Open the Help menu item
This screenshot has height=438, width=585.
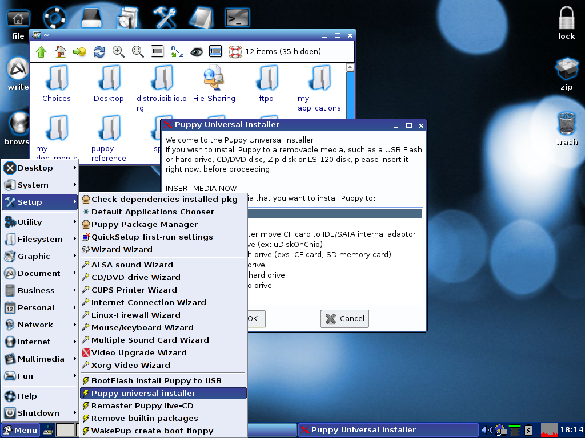coord(39,396)
